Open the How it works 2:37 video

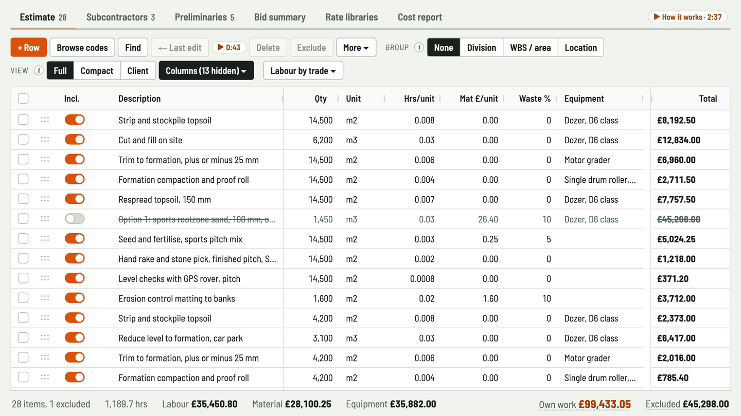pyautogui.click(x=687, y=17)
